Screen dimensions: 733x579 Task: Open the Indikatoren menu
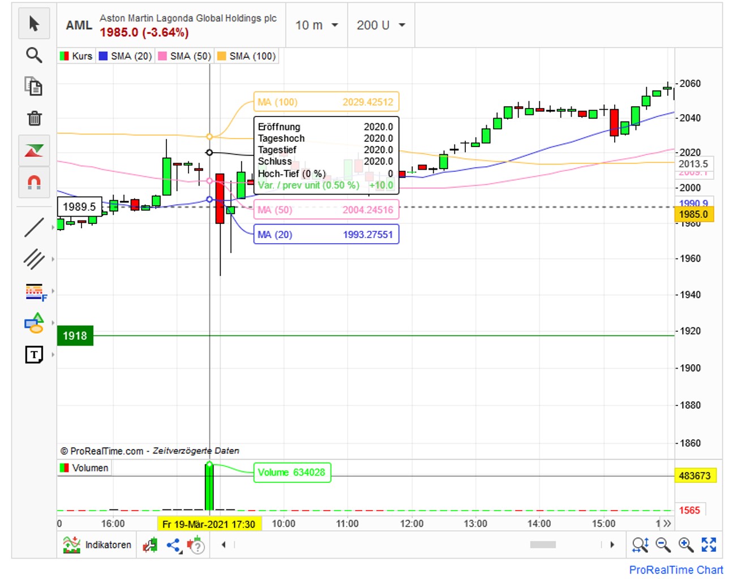pyautogui.click(x=97, y=545)
